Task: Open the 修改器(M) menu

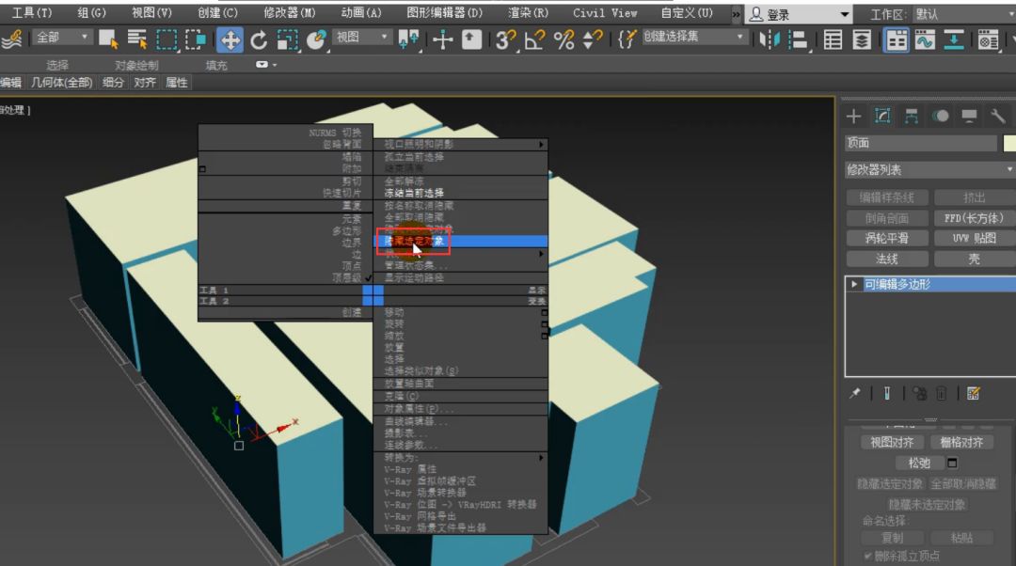Action: click(289, 12)
